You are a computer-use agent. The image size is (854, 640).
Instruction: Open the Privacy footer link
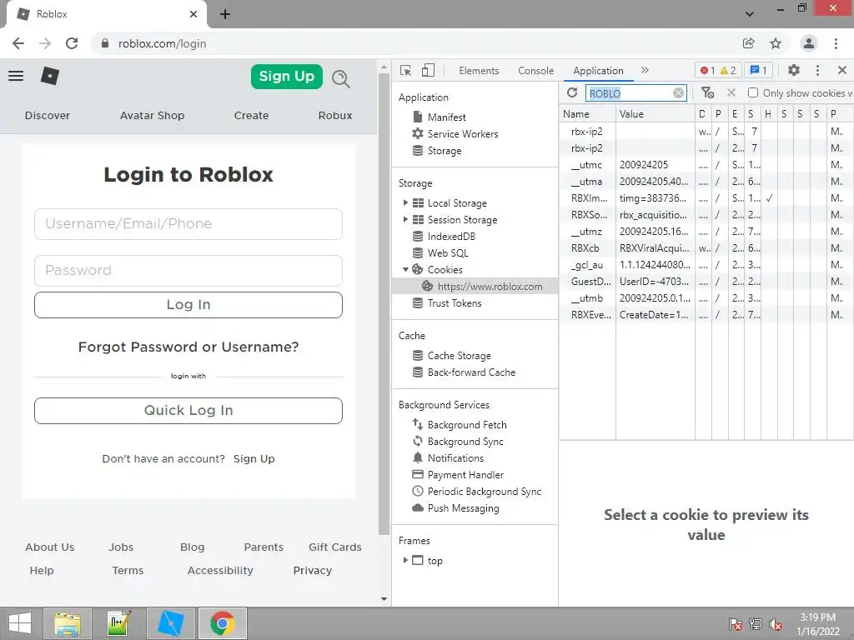tap(312, 570)
